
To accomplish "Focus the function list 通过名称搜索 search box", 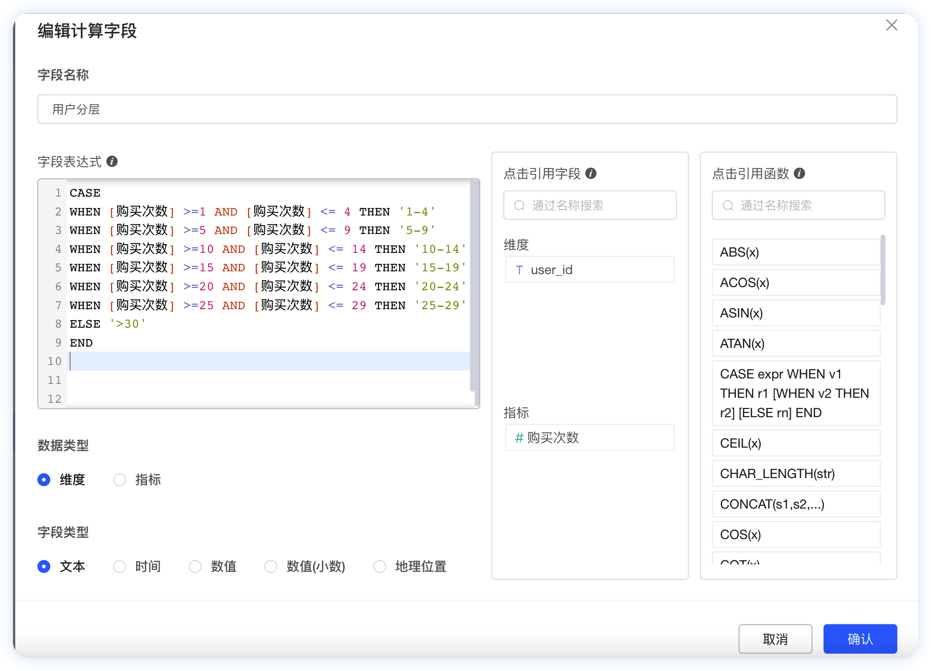I will [798, 205].
